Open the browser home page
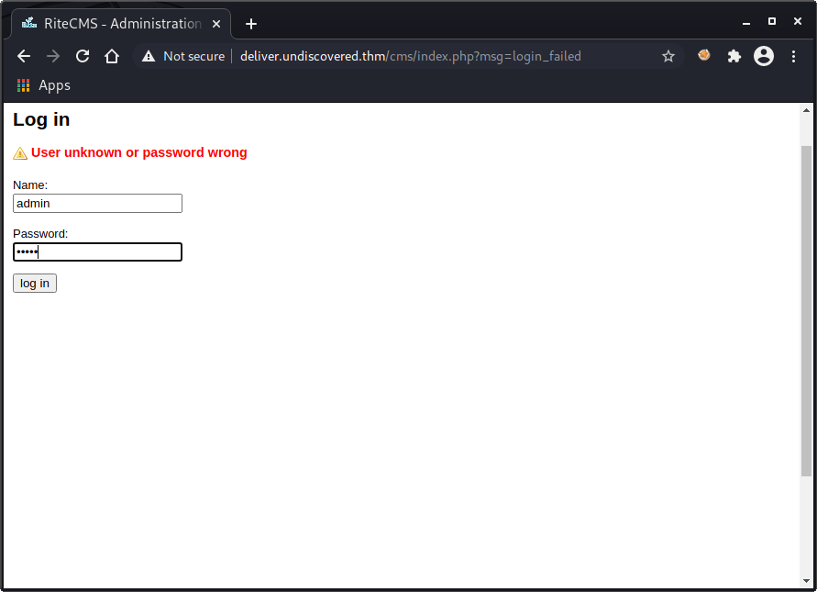The height and width of the screenshot is (592, 817). click(112, 56)
